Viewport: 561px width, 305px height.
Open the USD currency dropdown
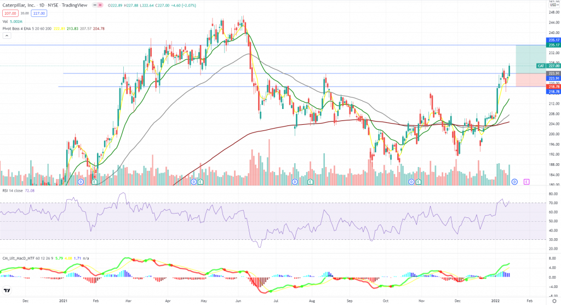[553, 5]
